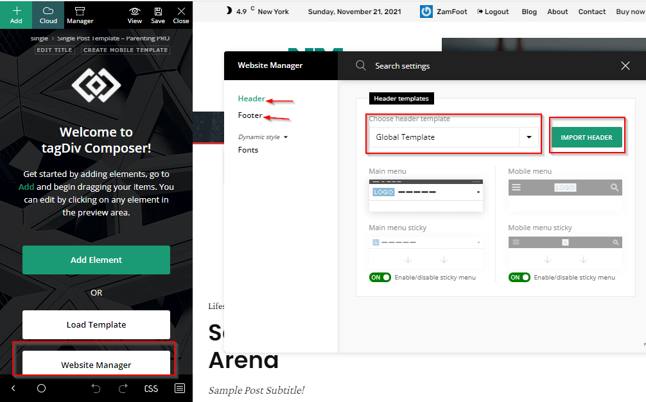Select the Main menu sticky thumbnail
Screen dimensions: 646x402
(x=426, y=252)
